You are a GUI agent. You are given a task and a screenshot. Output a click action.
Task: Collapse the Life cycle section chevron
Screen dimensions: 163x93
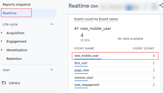click(52, 24)
